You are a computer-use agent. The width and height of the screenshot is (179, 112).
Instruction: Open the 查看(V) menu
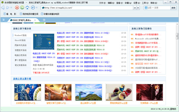pos(120,3)
